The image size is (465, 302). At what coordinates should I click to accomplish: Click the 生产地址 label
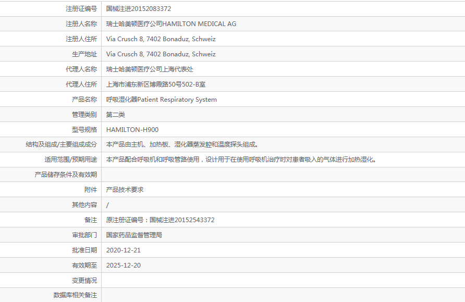(84, 54)
